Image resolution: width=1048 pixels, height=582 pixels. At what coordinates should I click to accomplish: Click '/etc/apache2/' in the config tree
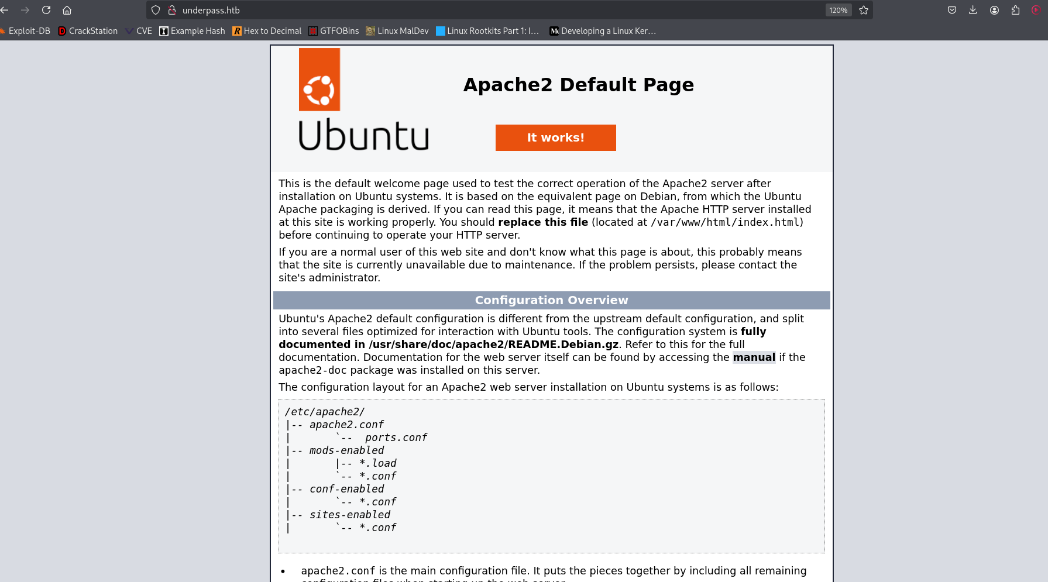point(325,412)
